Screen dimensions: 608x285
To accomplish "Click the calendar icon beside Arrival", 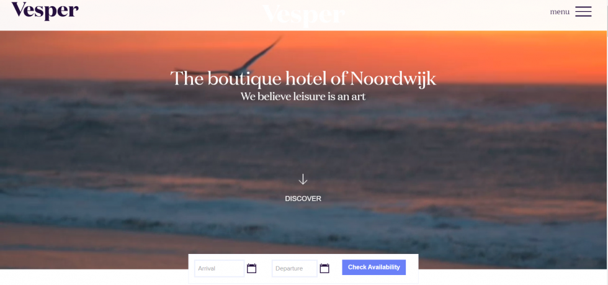I will pos(252,268).
